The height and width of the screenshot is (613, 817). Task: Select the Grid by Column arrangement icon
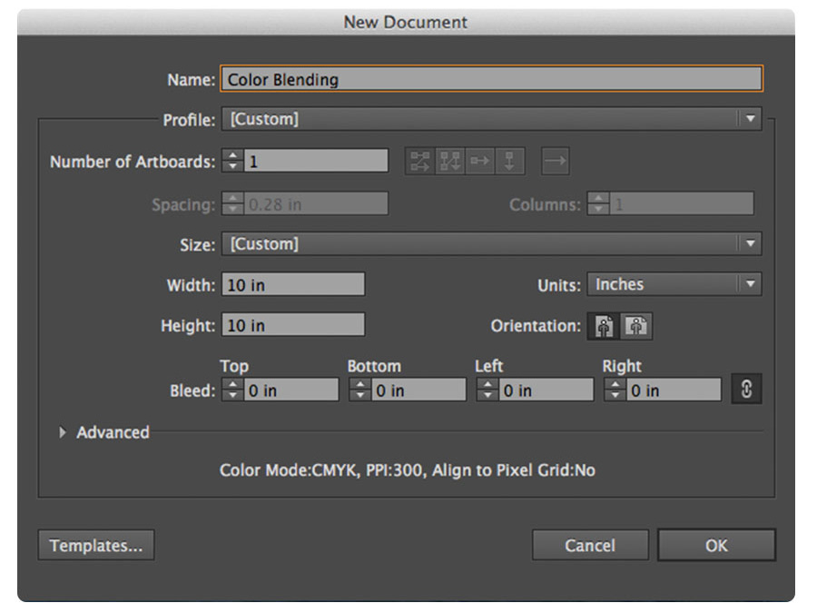(x=449, y=162)
